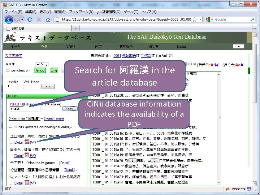260x195 pixels.
Task: Open the goo辞書履歴(G) menu
Action: (108, 12)
